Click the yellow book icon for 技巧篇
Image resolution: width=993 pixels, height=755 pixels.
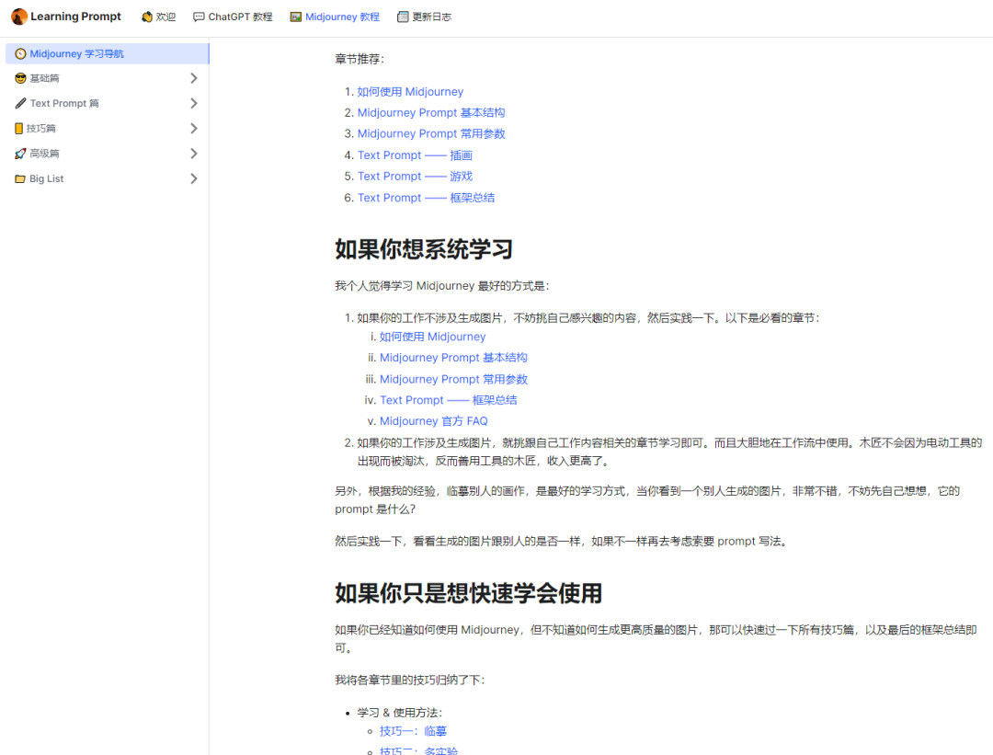[19, 129]
